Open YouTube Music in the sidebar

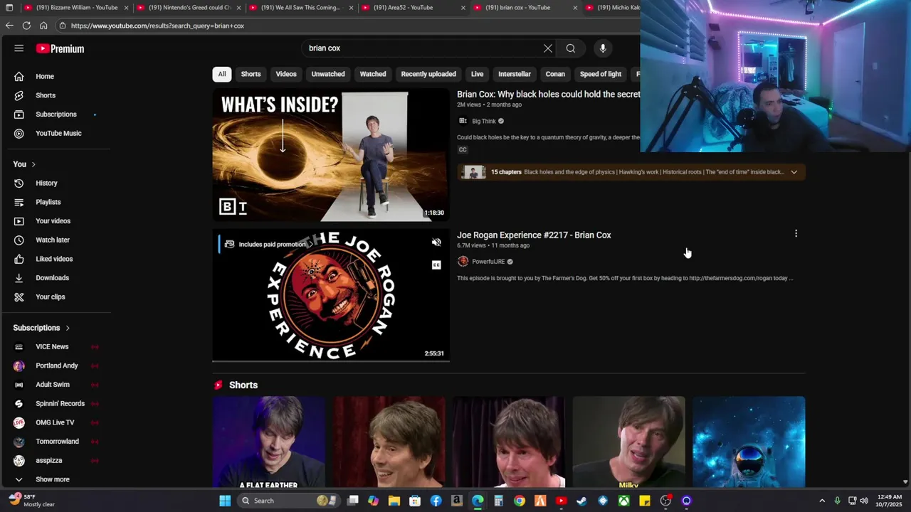pyautogui.click(x=57, y=133)
